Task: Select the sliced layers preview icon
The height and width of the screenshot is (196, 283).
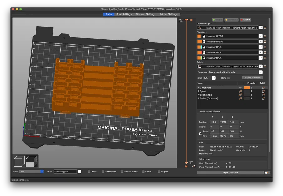Action: click(31, 162)
